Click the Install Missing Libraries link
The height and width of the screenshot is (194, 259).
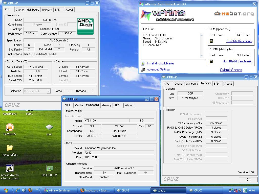[160, 63]
